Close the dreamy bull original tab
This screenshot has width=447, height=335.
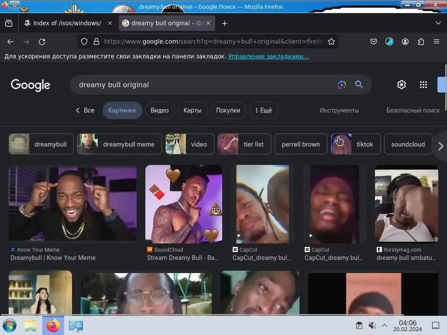(208, 24)
